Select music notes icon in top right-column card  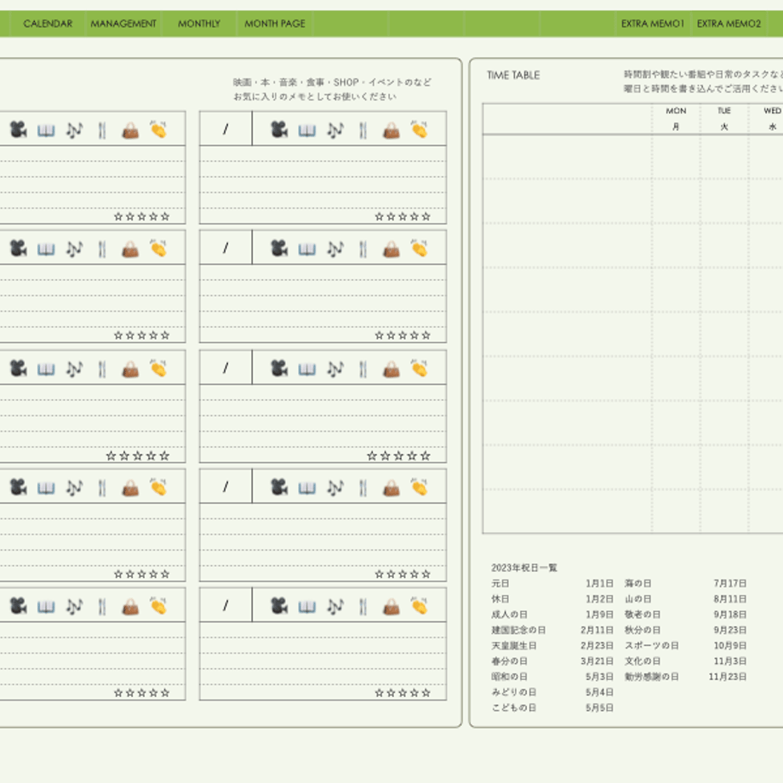click(x=335, y=130)
